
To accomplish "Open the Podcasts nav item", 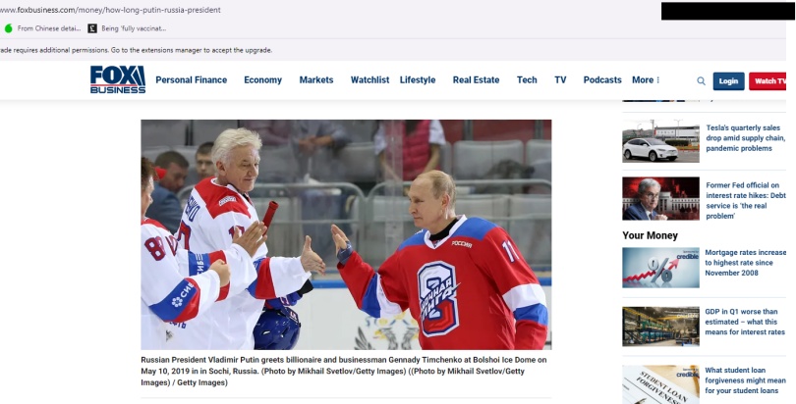I will tap(602, 80).
